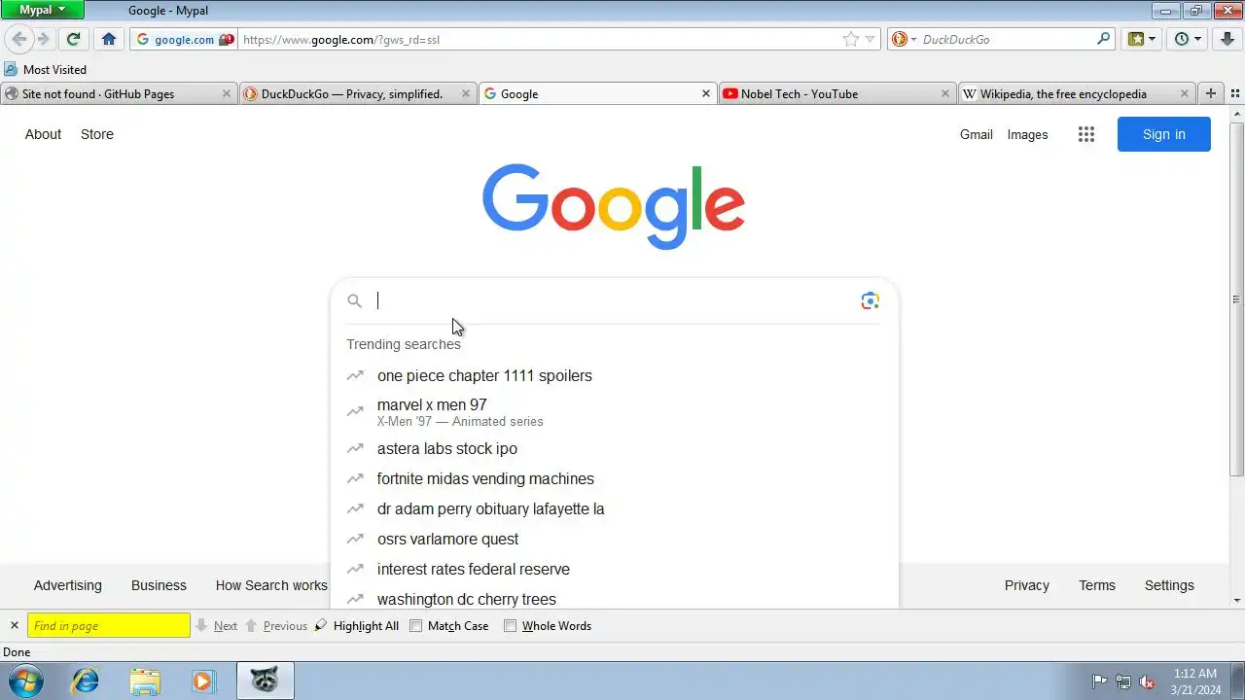Viewport: 1245px width, 700px height.
Task: Close the Wikipedia tab
Action: (1185, 93)
